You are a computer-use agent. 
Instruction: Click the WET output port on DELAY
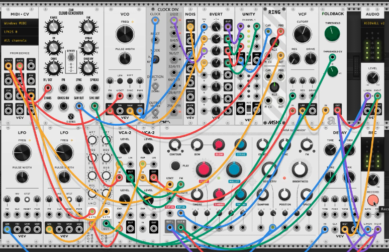pos(345,229)
